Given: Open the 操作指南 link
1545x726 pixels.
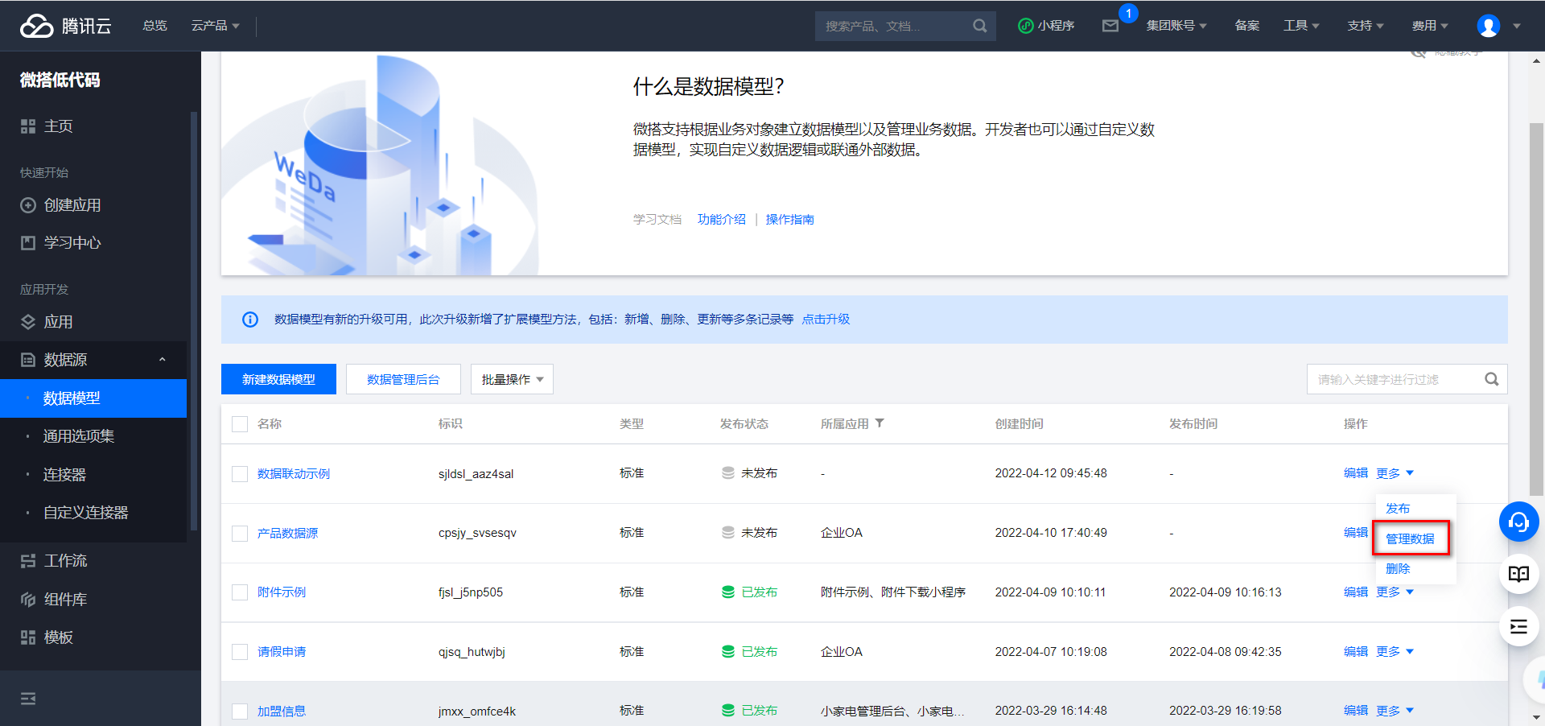Looking at the screenshot, I should coord(789,220).
